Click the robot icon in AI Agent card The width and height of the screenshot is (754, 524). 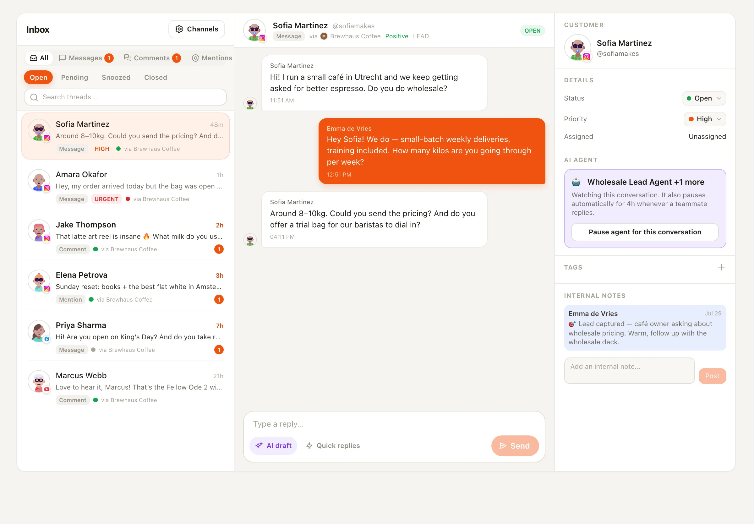pos(576,182)
